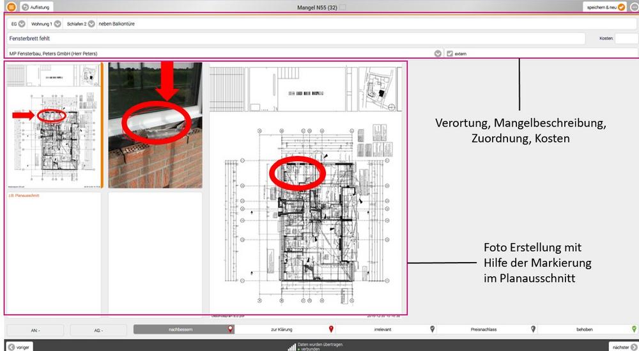The image size is (639, 351).
Task: Edit the 'neben Balkontüre' location field
Action: [x=367, y=24]
